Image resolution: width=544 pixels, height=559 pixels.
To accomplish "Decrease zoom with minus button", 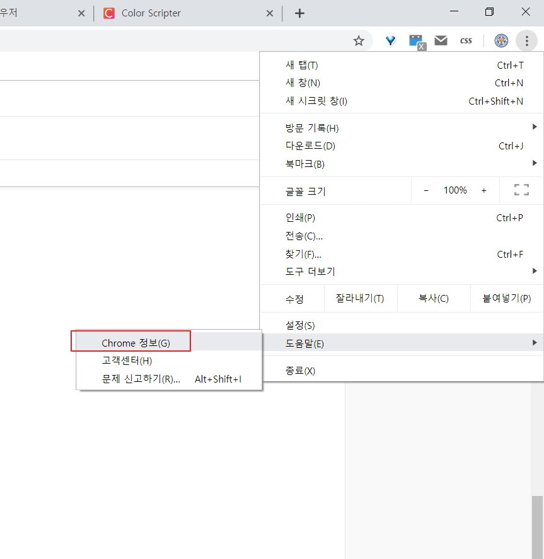I will point(426,191).
